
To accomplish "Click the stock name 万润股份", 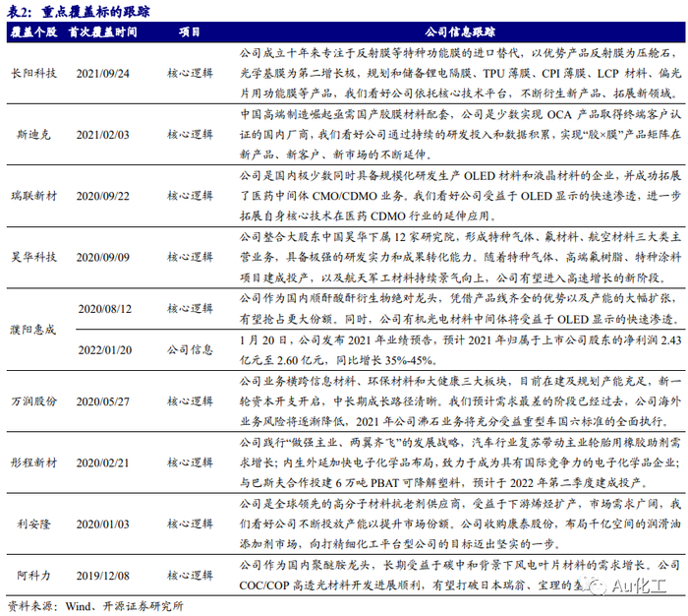I will [x=33, y=401].
